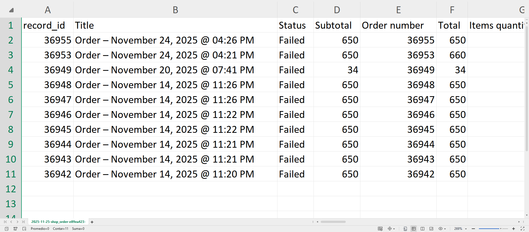Click the fullscreen icon in status bar
The image size is (529, 232).
tap(522, 229)
